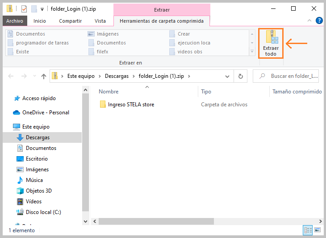Select Descargas in navigation pane
This screenshot has width=326, height=238.
click(x=42, y=137)
